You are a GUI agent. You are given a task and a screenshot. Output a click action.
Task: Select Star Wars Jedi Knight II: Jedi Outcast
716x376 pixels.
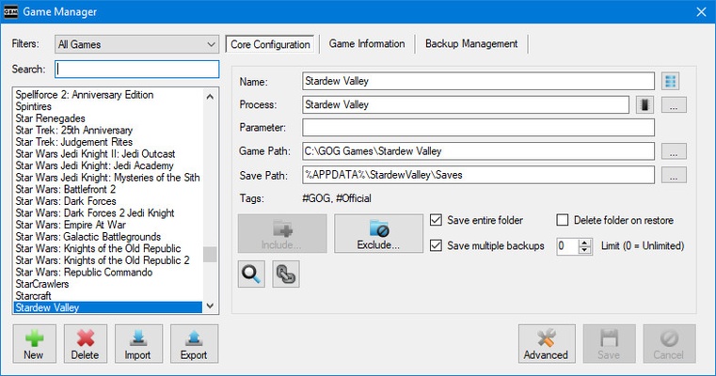(108, 154)
